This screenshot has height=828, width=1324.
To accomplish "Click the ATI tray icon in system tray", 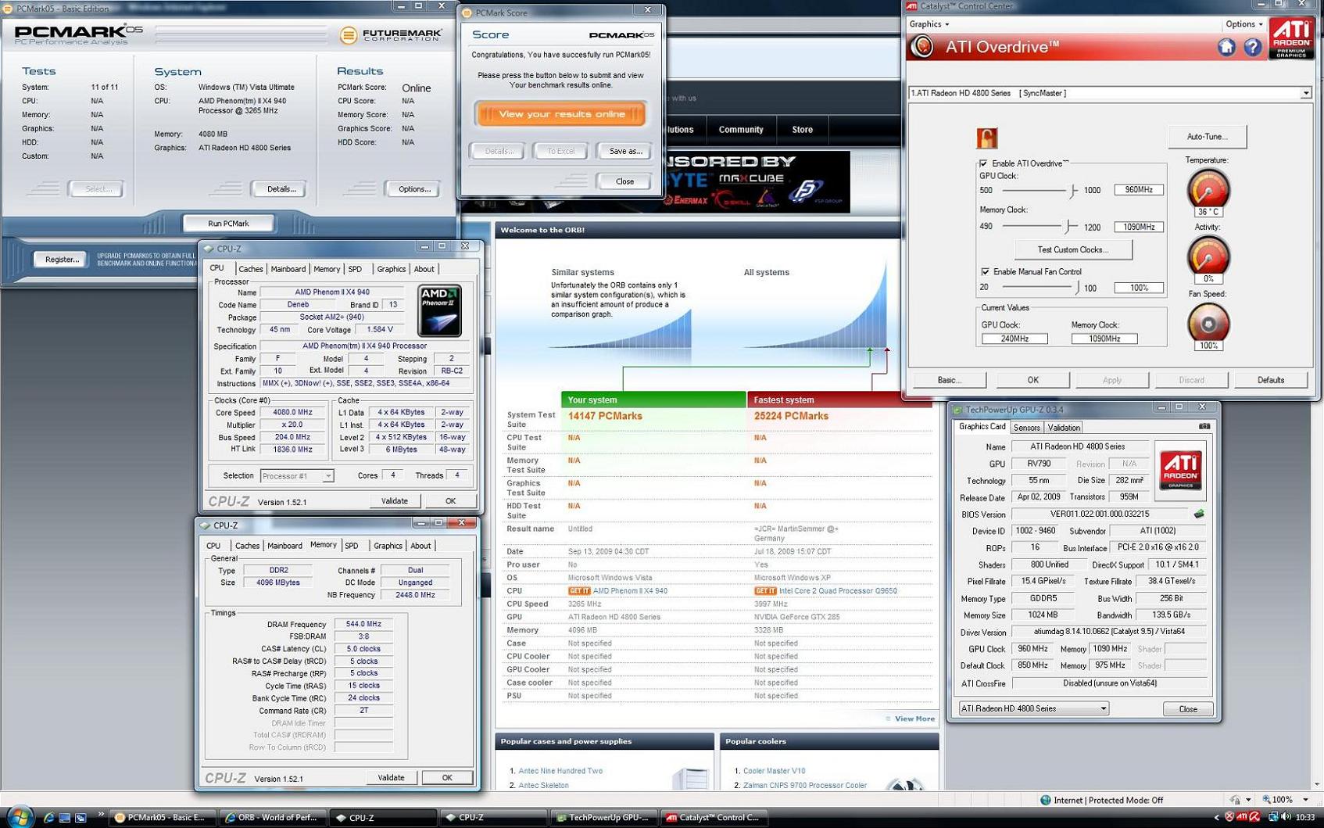I will (x=1242, y=817).
